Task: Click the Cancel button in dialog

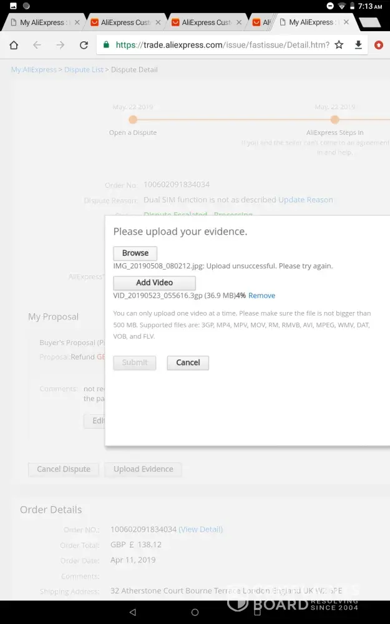Action: (188, 363)
